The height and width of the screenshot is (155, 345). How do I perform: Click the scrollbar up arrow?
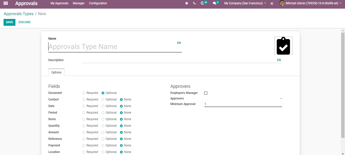(x=343, y=30)
